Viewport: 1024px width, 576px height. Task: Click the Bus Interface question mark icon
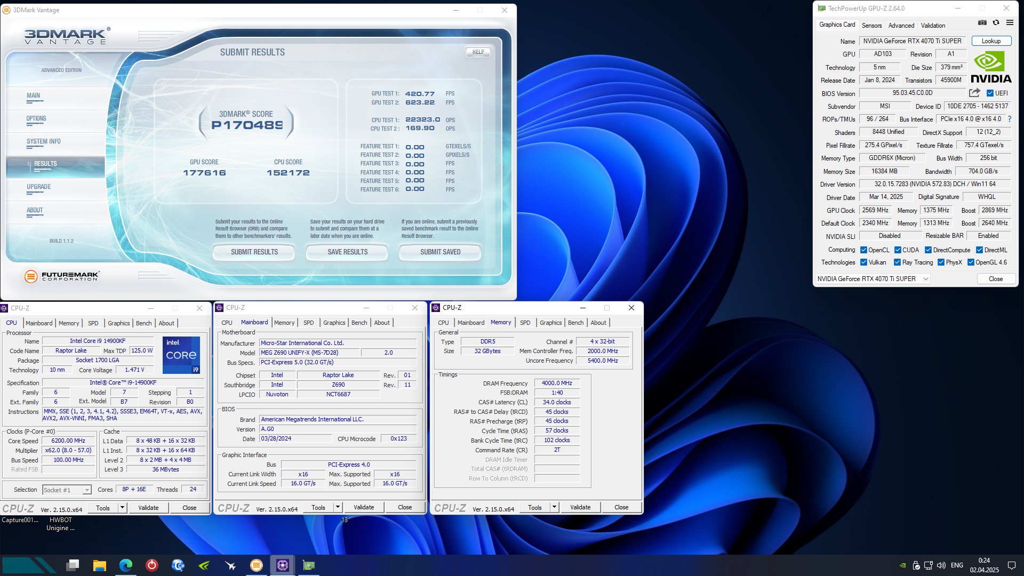1010,119
